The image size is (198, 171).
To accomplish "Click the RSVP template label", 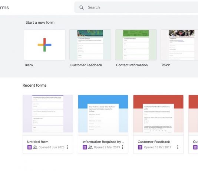I will (x=166, y=65).
